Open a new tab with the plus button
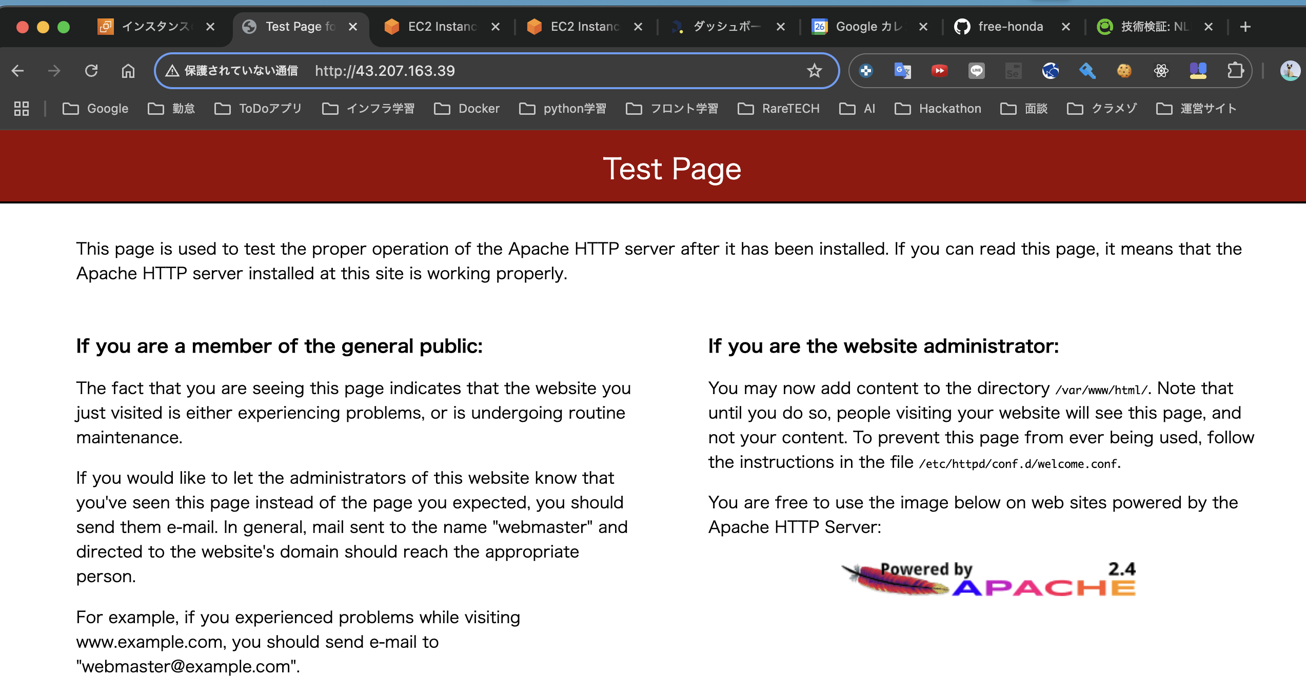 tap(1245, 26)
